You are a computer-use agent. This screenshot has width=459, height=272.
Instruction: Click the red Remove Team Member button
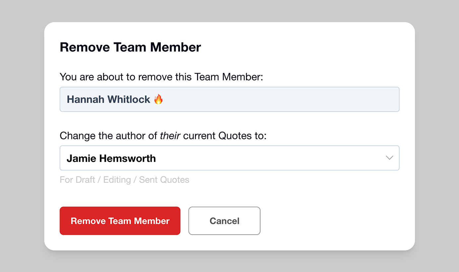tap(120, 221)
